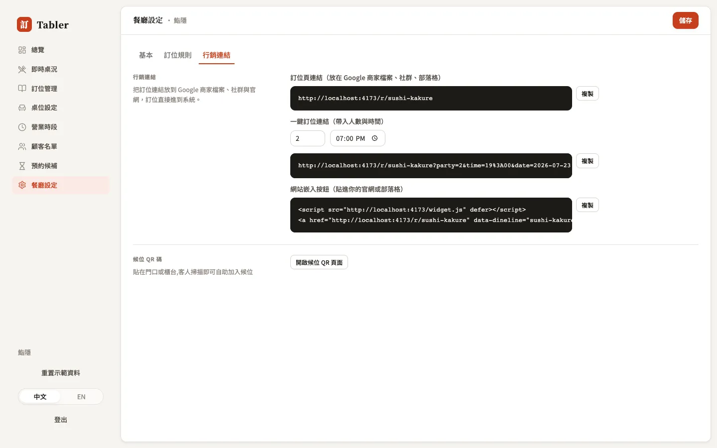Go to 顧客名單
The width and height of the screenshot is (717, 448).
pyautogui.click(x=61, y=146)
